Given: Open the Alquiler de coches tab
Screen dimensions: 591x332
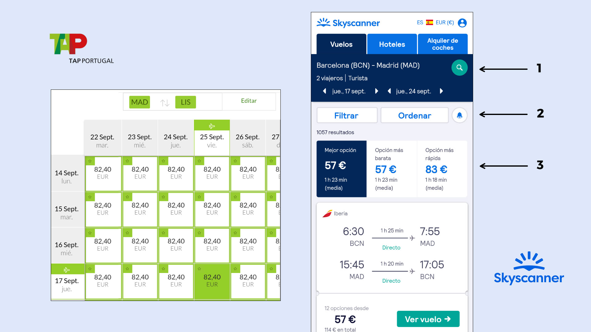Looking at the screenshot, I should point(443,44).
